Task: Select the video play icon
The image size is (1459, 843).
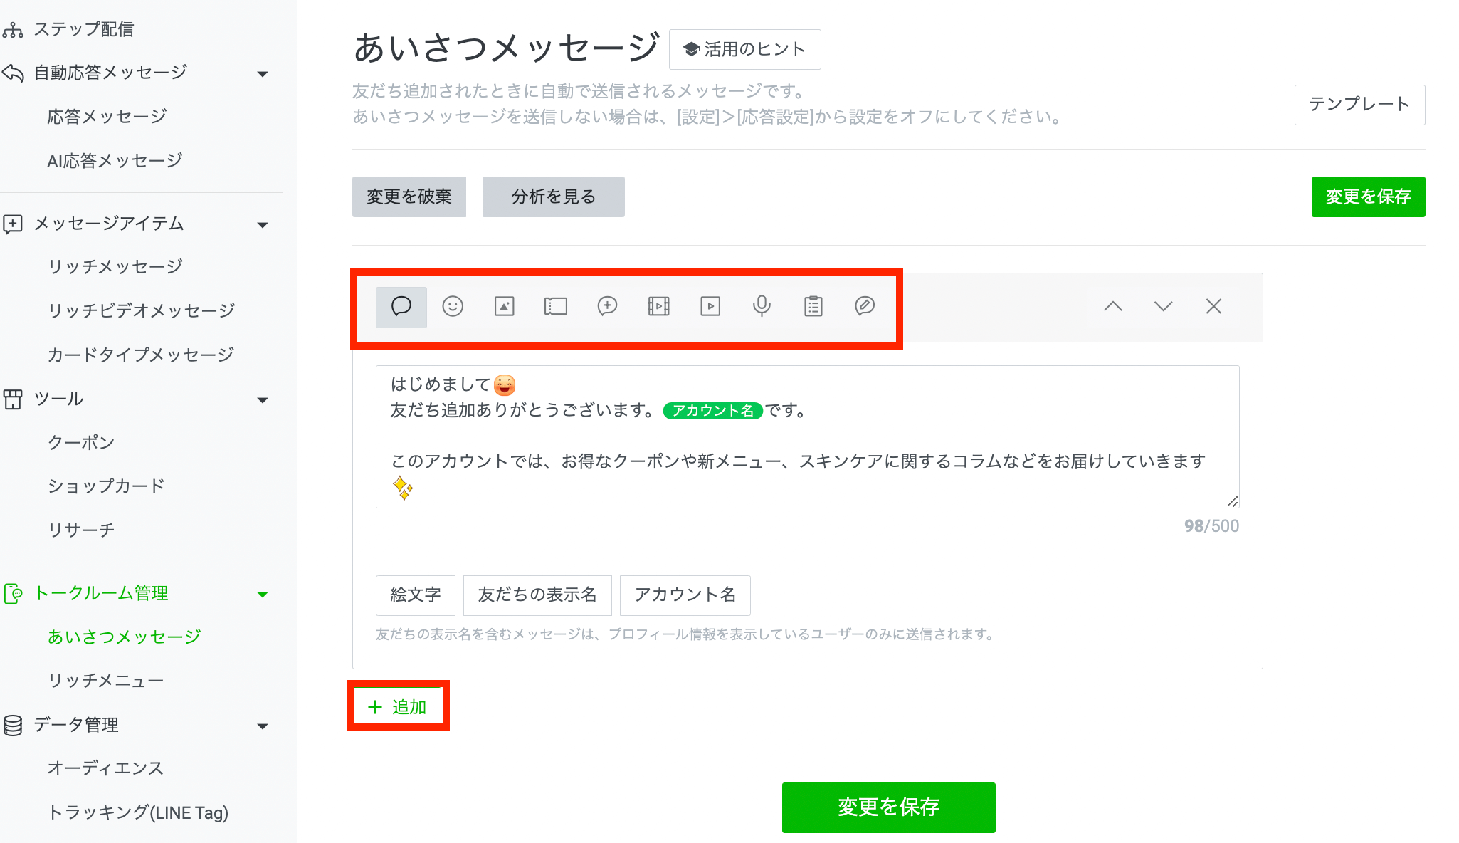Action: point(710,307)
